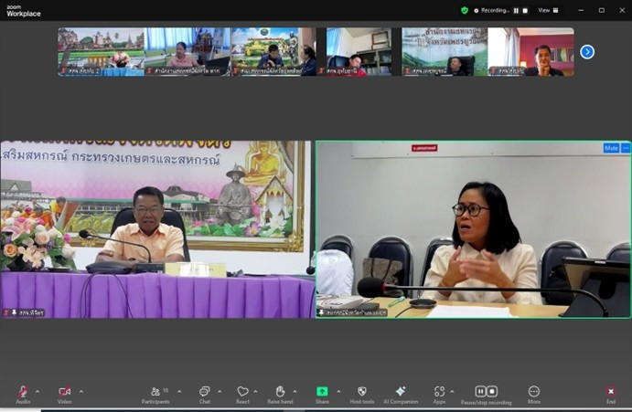Open the More options icon
Image resolution: width=632 pixels, height=412 pixels.
pyautogui.click(x=533, y=392)
